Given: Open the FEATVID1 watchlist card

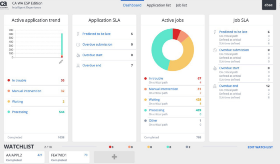Looking at the screenshot, I should click(69, 157).
